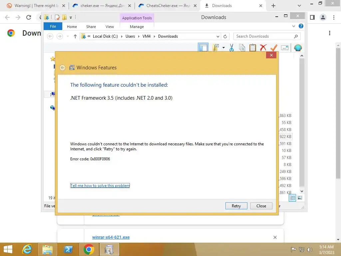Open Chrome tab search chevron

(x=299, y=6)
